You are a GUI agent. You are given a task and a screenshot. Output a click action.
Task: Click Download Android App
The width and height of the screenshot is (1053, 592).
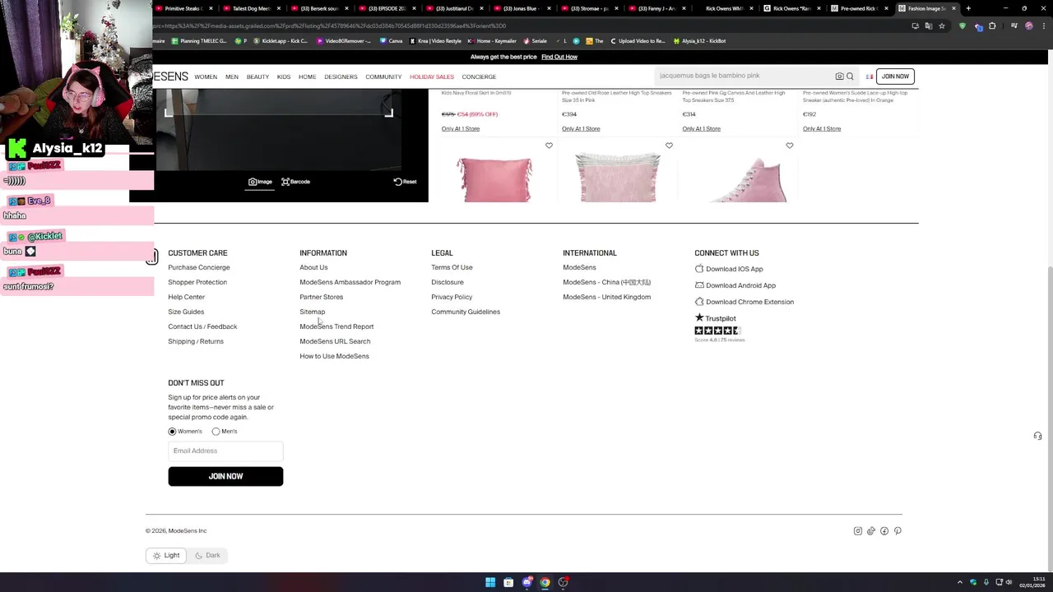pyautogui.click(x=735, y=285)
